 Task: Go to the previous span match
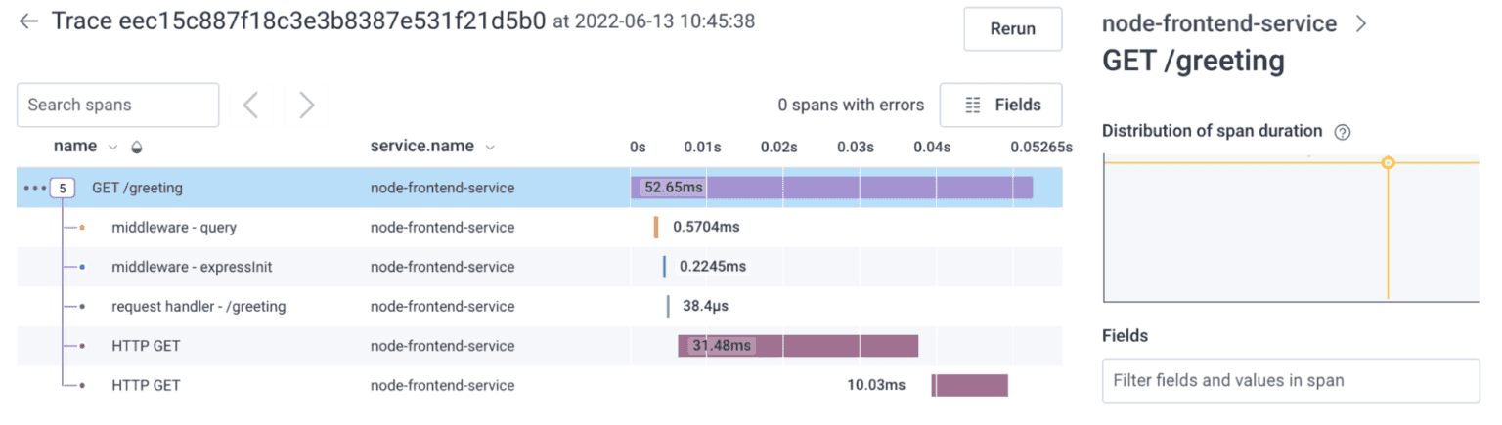250,105
